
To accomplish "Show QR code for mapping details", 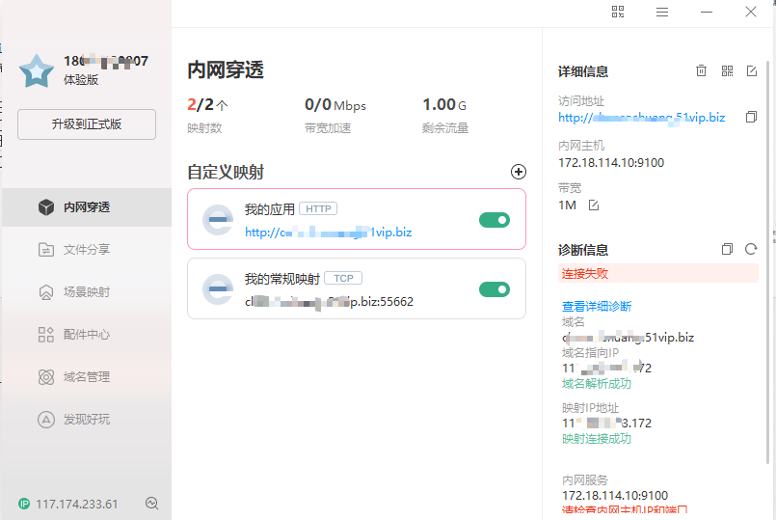I will coord(727,70).
